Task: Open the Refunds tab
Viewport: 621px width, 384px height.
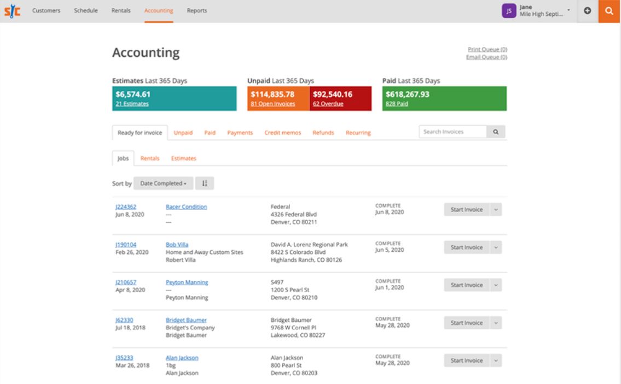Action: [x=323, y=133]
